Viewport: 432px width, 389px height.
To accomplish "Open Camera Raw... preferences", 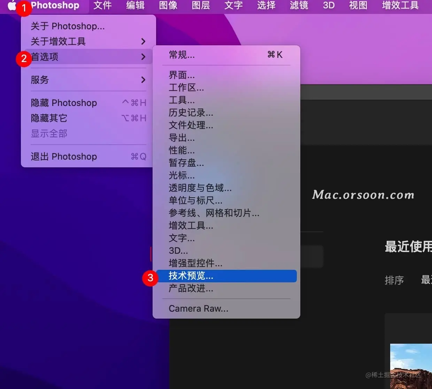I will coord(226,309).
